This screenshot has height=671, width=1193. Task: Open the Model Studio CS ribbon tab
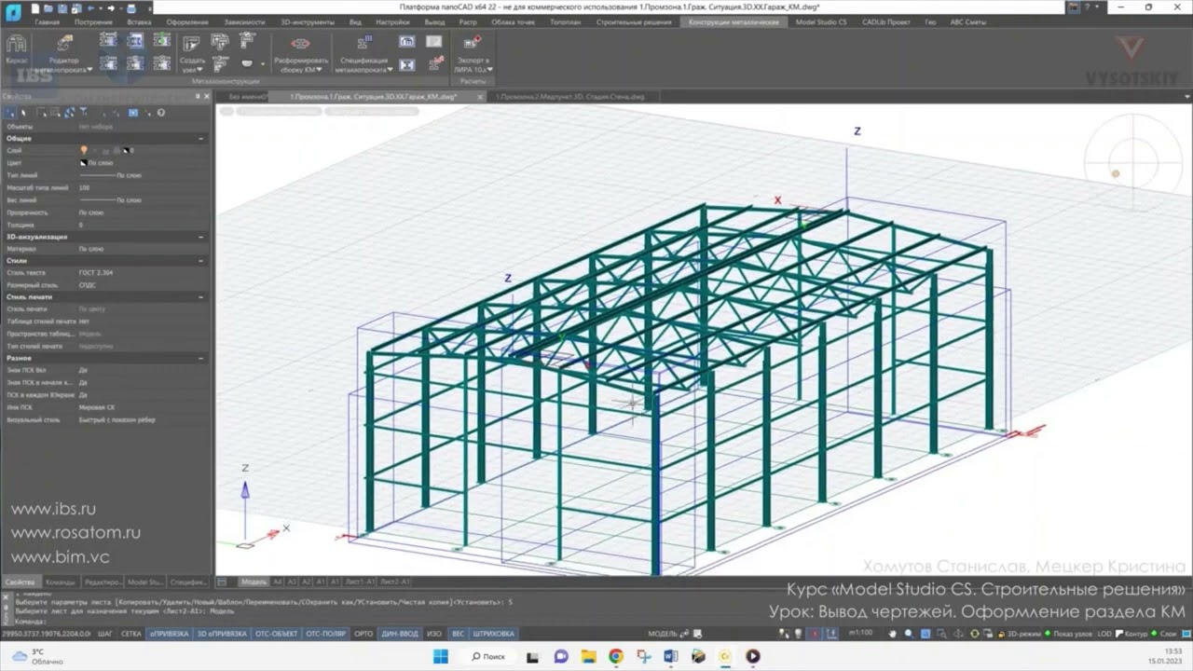(x=821, y=21)
